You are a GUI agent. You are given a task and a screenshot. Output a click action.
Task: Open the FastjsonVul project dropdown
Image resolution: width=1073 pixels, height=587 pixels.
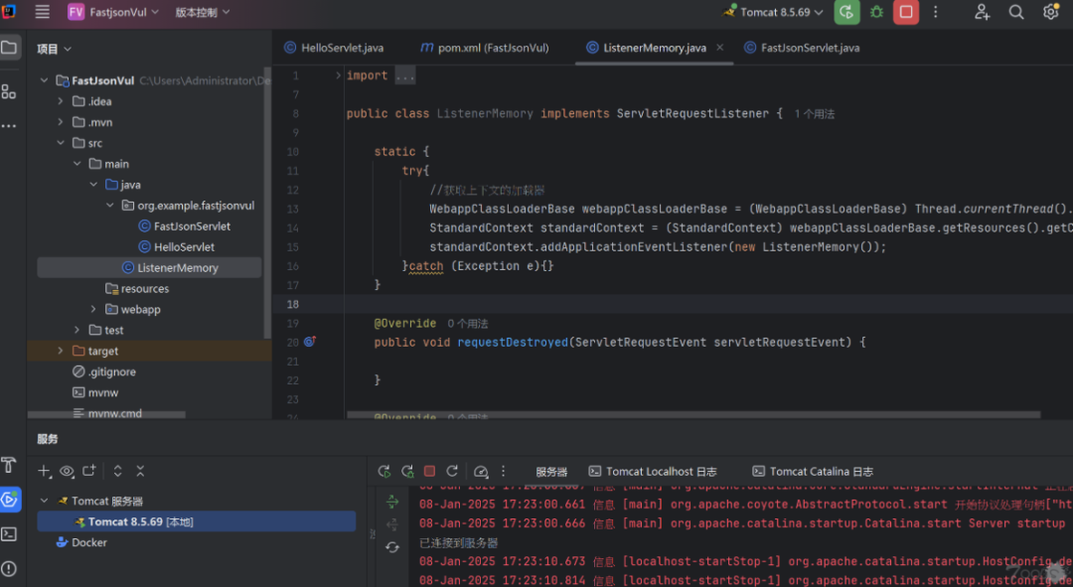[113, 12]
